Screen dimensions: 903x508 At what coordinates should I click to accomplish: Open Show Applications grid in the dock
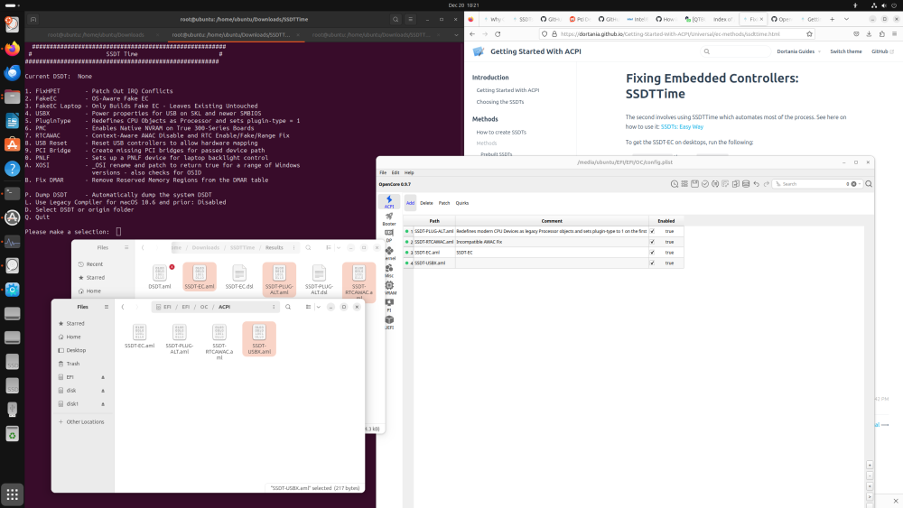(x=12, y=494)
